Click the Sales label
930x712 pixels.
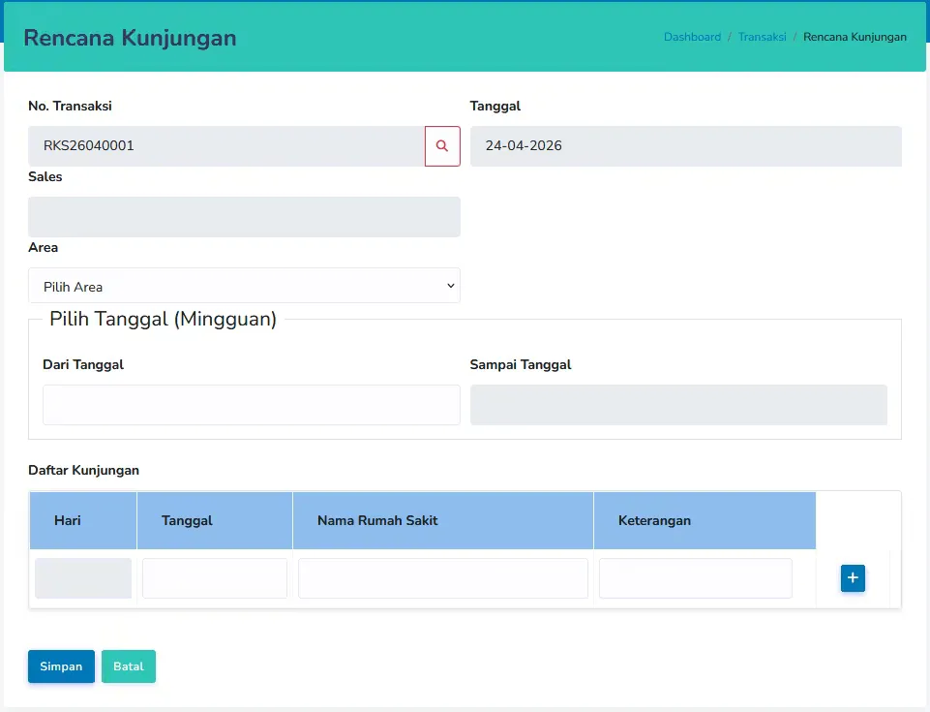(x=45, y=176)
